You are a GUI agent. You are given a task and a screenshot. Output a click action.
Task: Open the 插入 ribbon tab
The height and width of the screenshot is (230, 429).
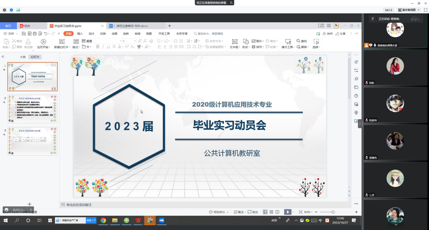(80, 34)
